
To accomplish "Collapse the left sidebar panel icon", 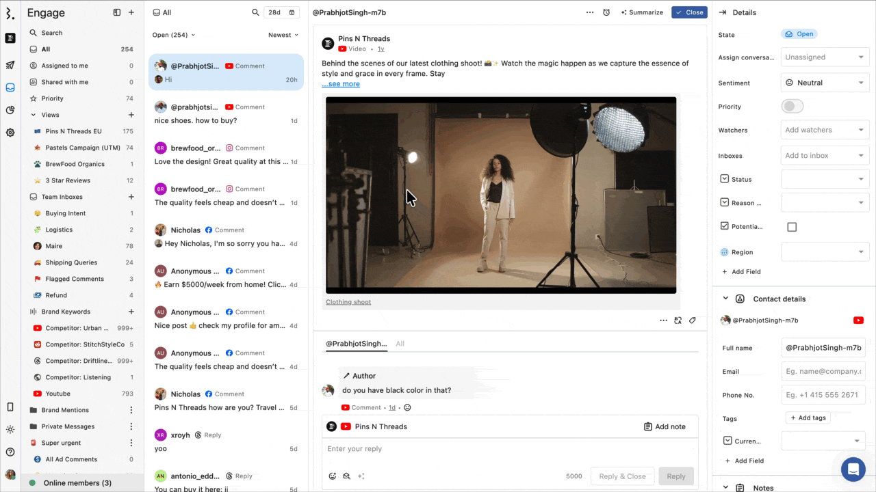I will pyautogui.click(x=117, y=12).
